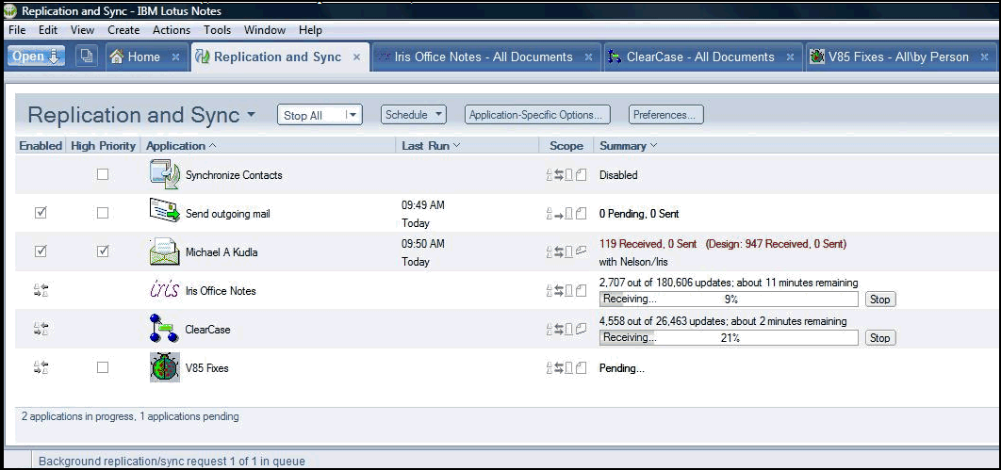Close the Replication and Sync tab

[357, 57]
